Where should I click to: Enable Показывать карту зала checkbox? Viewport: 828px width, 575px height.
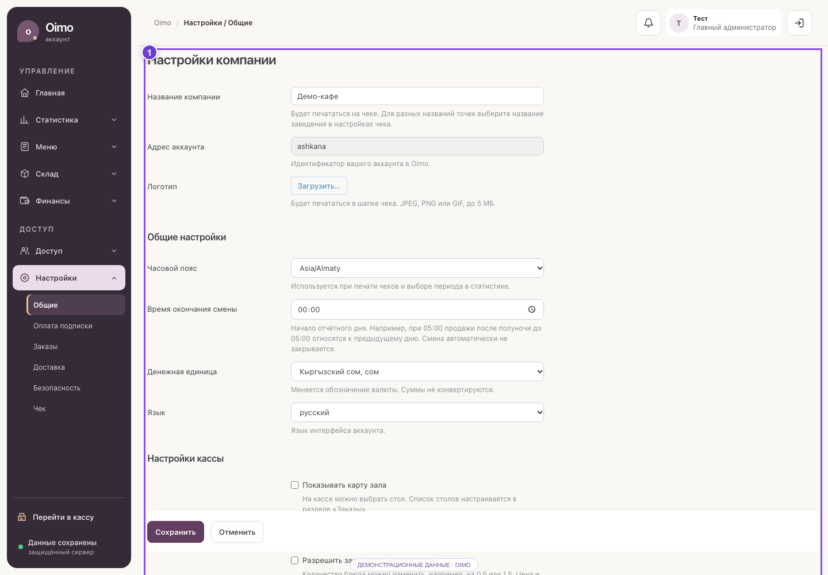coord(295,485)
